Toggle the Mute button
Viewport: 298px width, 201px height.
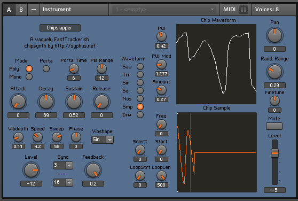(275, 126)
